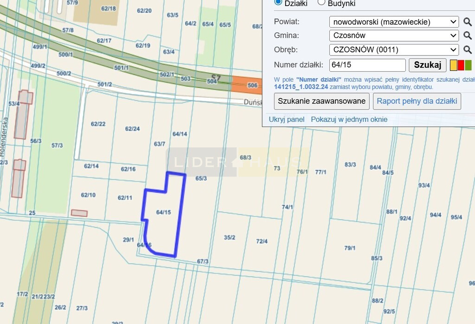Click the orange parcel 506

[x=247, y=85]
